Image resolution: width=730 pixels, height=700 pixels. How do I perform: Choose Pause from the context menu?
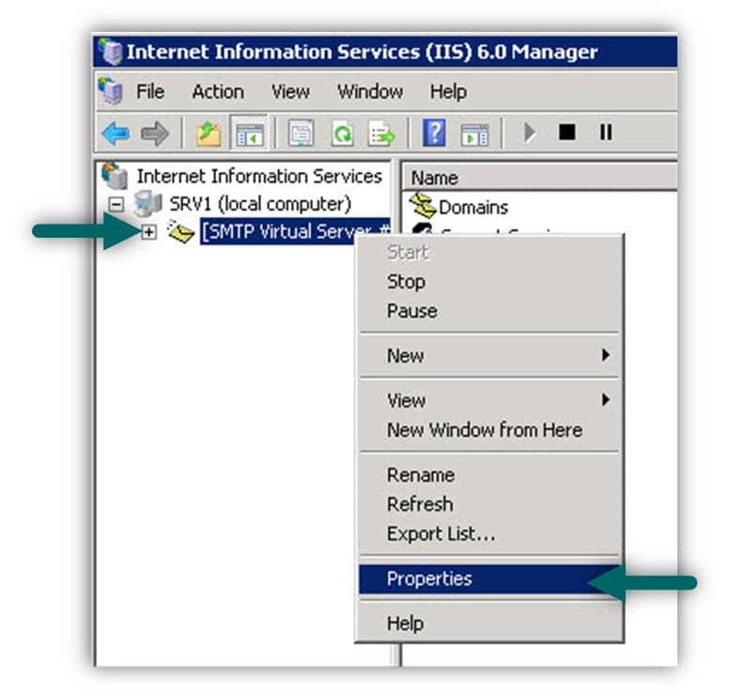coord(489,311)
